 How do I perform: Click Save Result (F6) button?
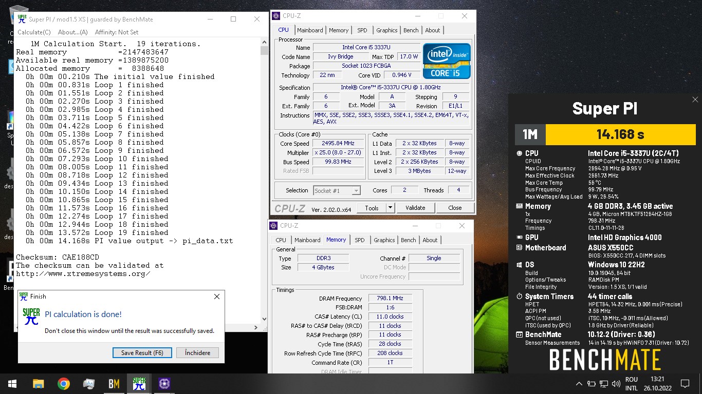142,352
